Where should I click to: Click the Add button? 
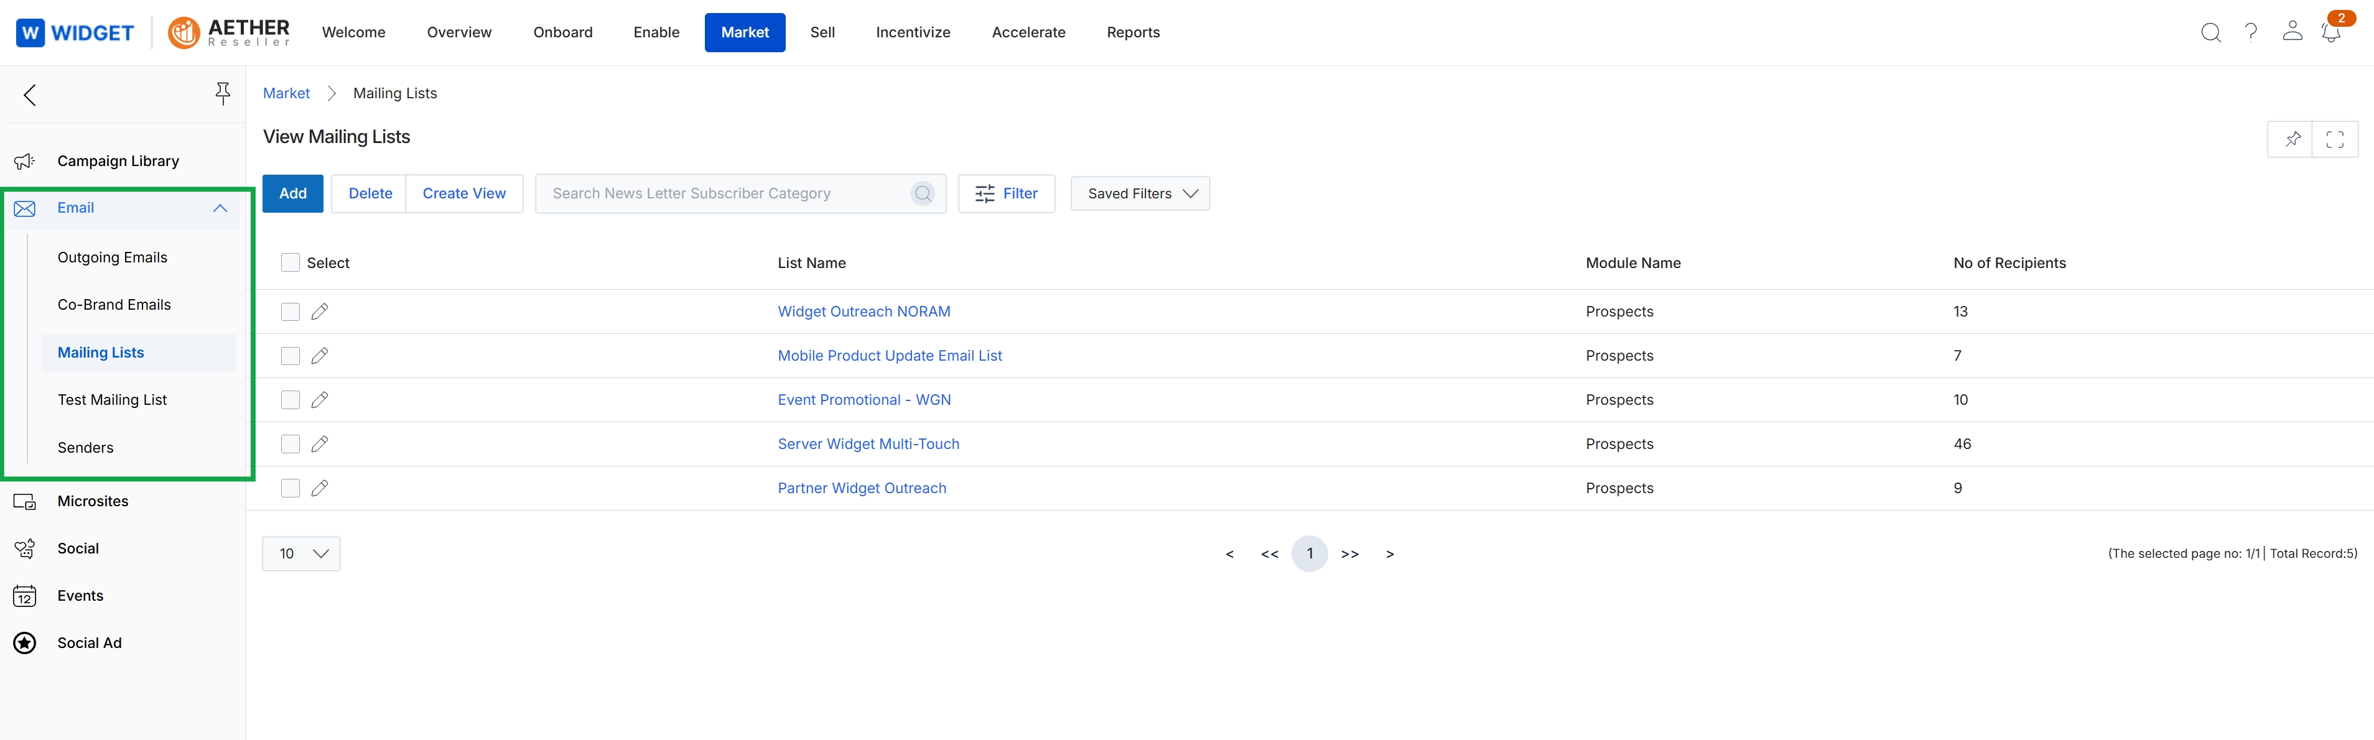293,193
